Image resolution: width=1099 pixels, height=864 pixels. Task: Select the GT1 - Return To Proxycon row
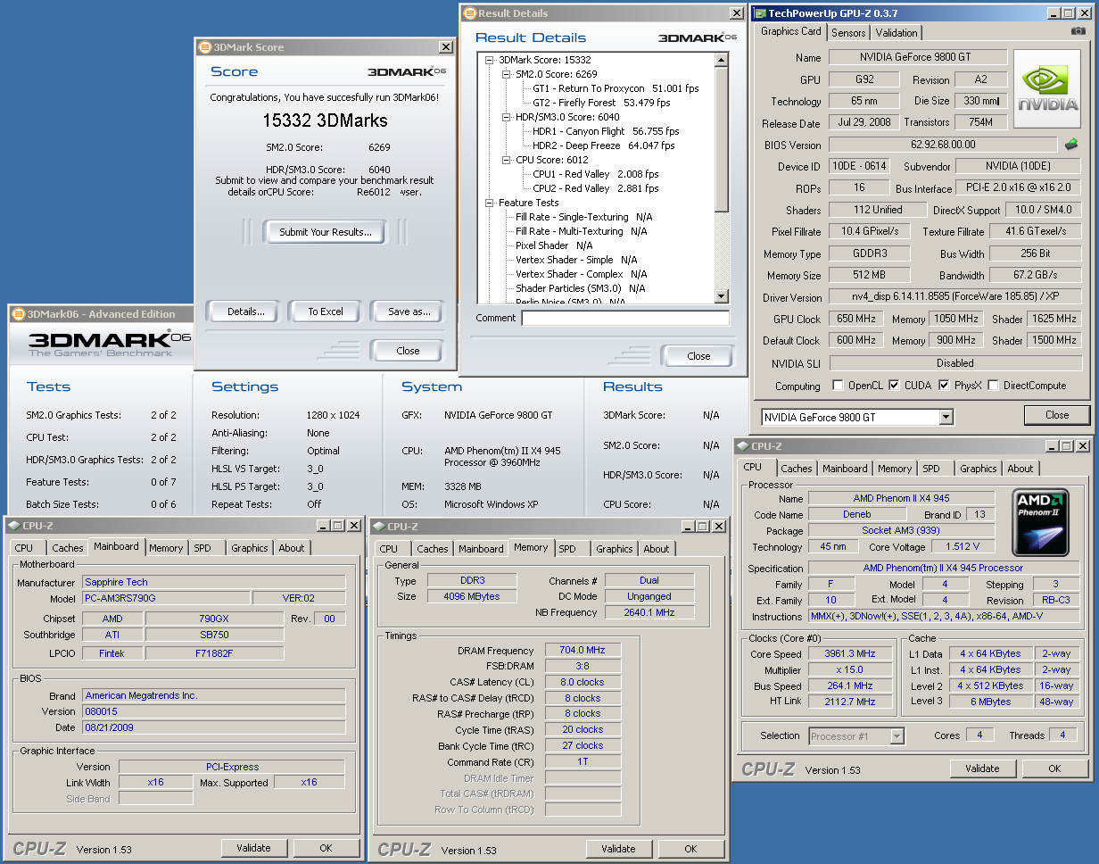[616, 88]
